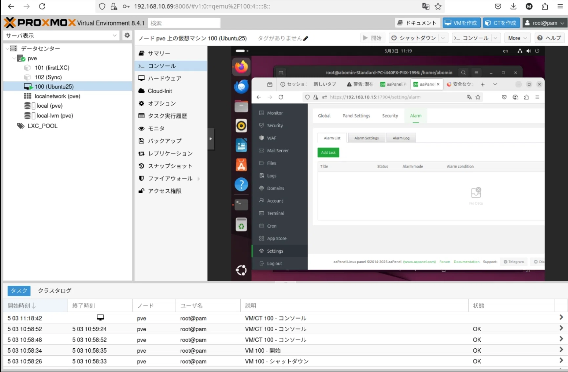Click the browser reload icon
This screenshot has width=568, height=372.
pos(42,6)
